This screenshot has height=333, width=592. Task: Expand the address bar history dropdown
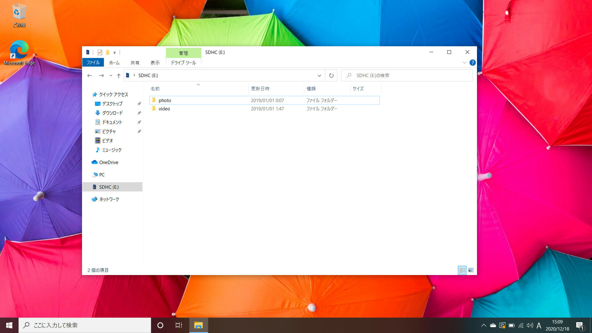click(319, 76)
